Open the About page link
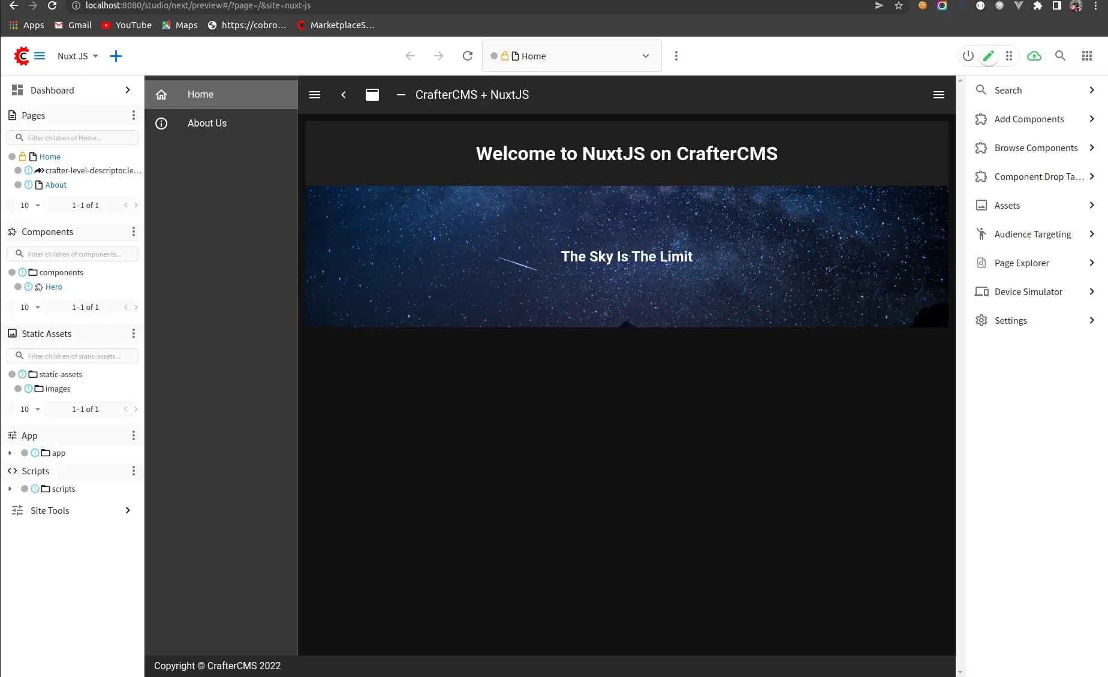Image resolution: width=1108 pixels, height=677 pixels. 56,185
